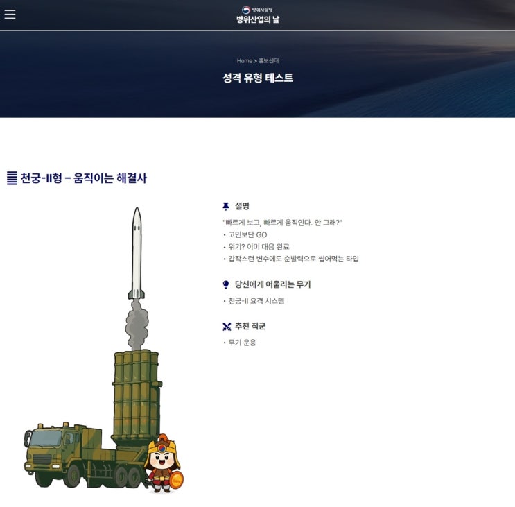The height and width of the screenshot is (507, 515).
Task: Click the launching white missile illustration
Action: coord(137,253)
